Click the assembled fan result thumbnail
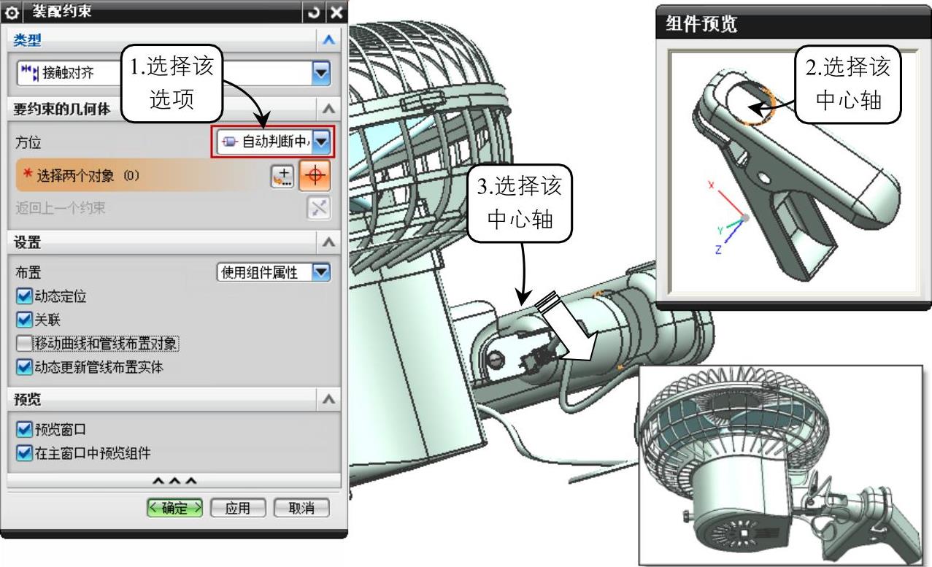Screen dimensions: 932x567 [780, 464]
